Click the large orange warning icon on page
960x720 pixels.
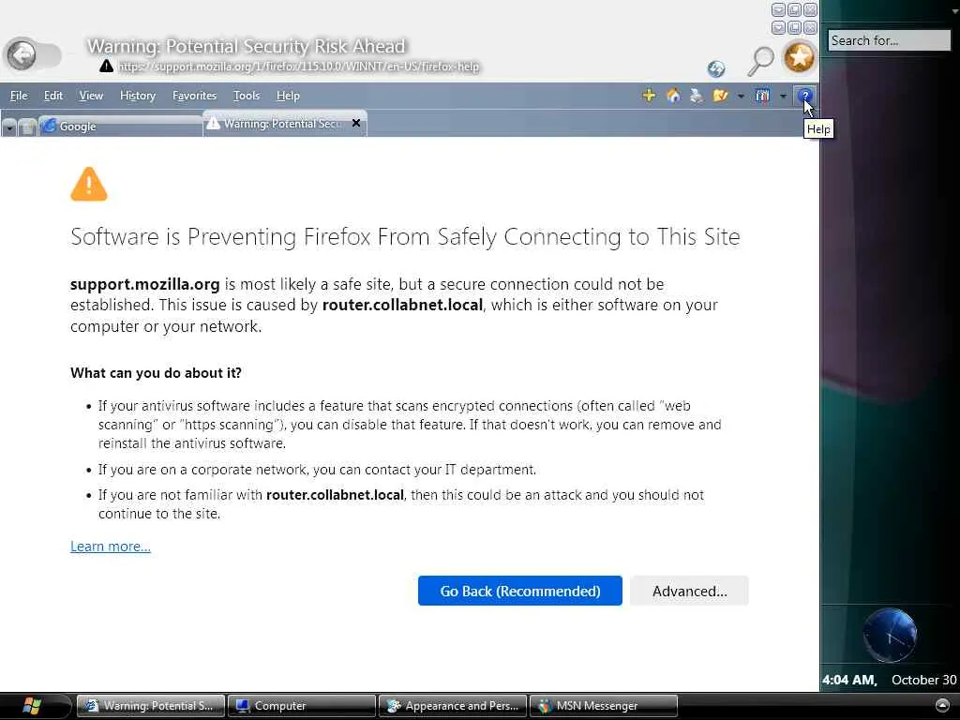89,185
